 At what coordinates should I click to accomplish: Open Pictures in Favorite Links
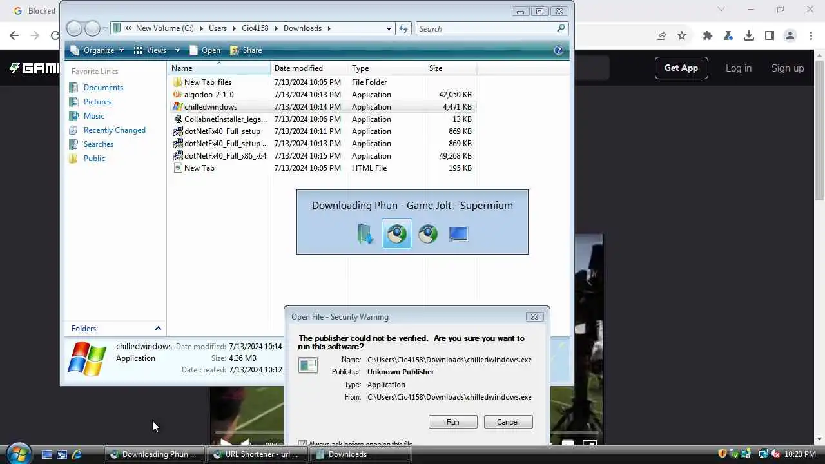tap(97, 102)
